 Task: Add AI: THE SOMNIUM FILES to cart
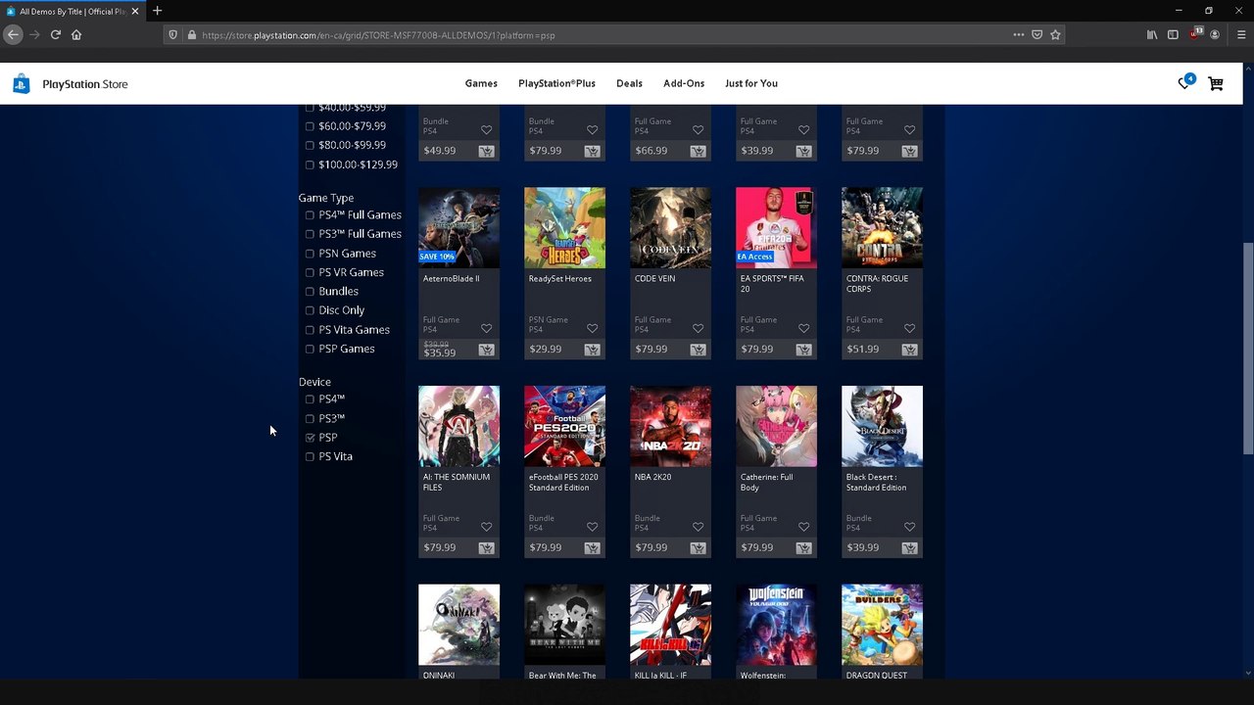click(486, 548)
